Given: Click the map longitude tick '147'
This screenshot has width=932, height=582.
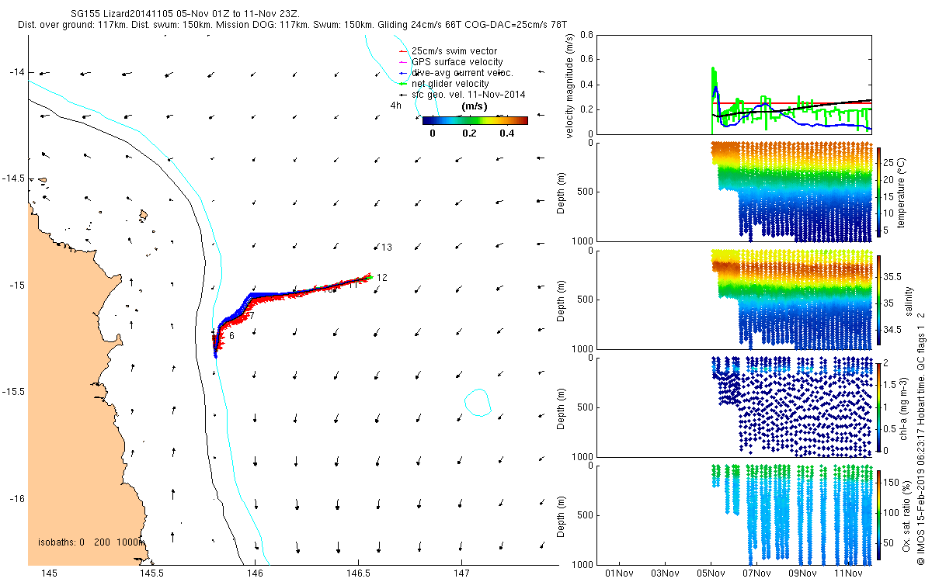Looking at the screenshot, I should pos(461,573).
